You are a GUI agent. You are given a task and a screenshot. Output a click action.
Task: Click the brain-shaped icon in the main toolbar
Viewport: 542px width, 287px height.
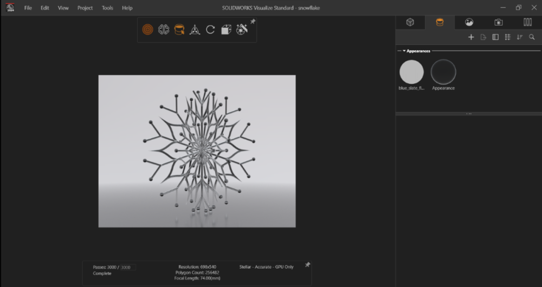(163, 29)
